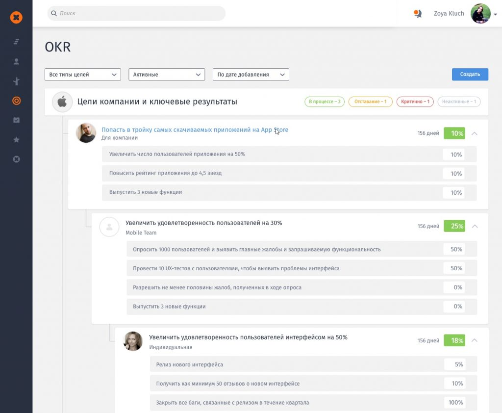The image size is (502, 413).
Task: Click the 25% progress badge of Mobile Team goal
Action: [454, 226]
